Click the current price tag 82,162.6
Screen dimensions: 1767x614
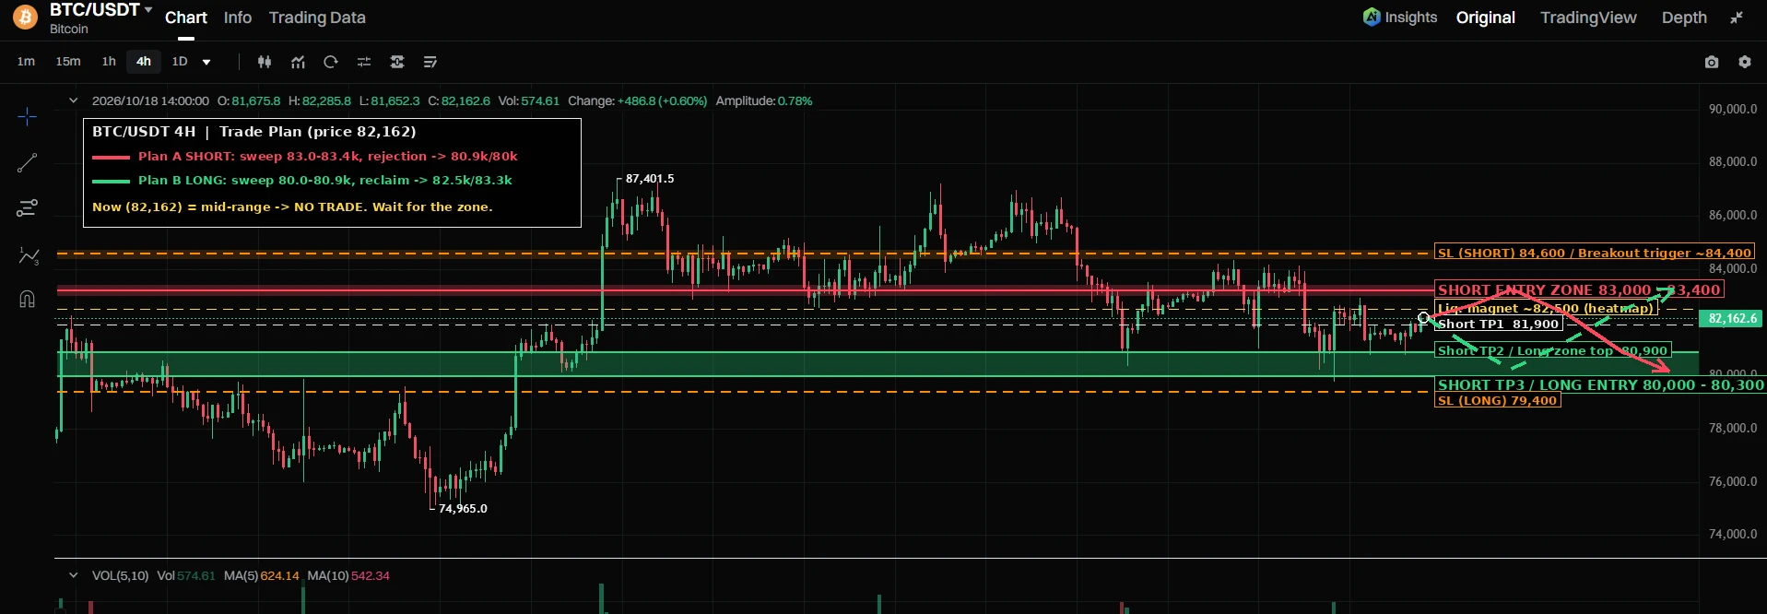tap(1732, 318)
